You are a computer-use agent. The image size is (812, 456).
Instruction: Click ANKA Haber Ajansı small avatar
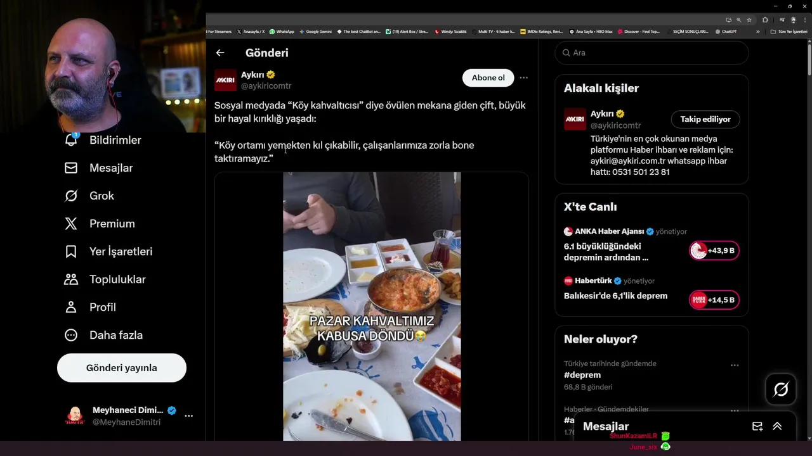point(568,231)
